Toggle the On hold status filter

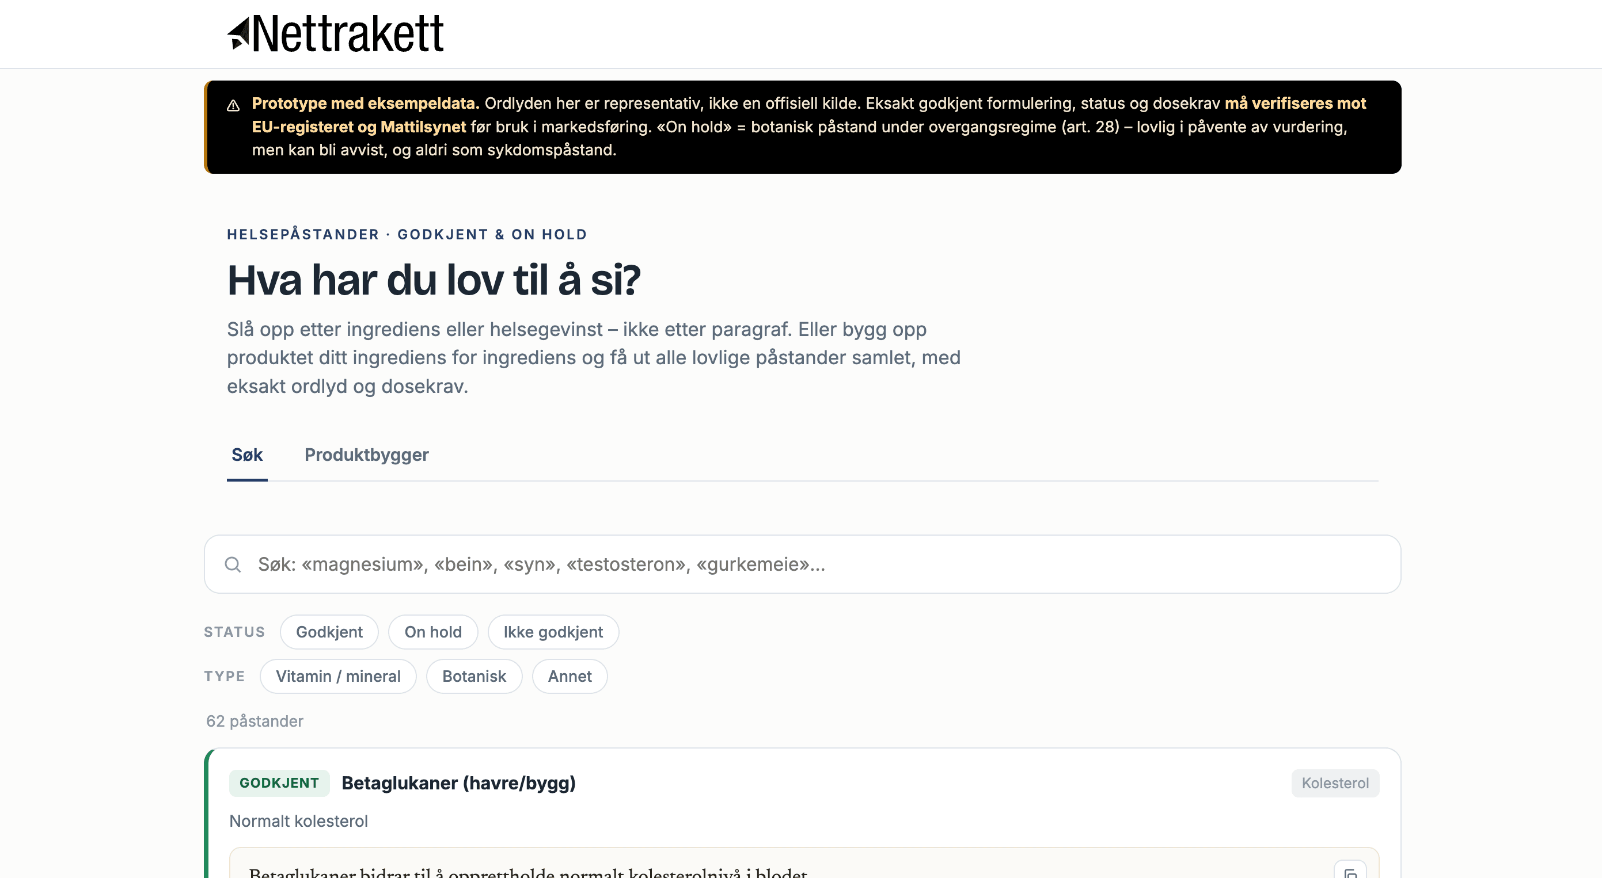[433, 632]
